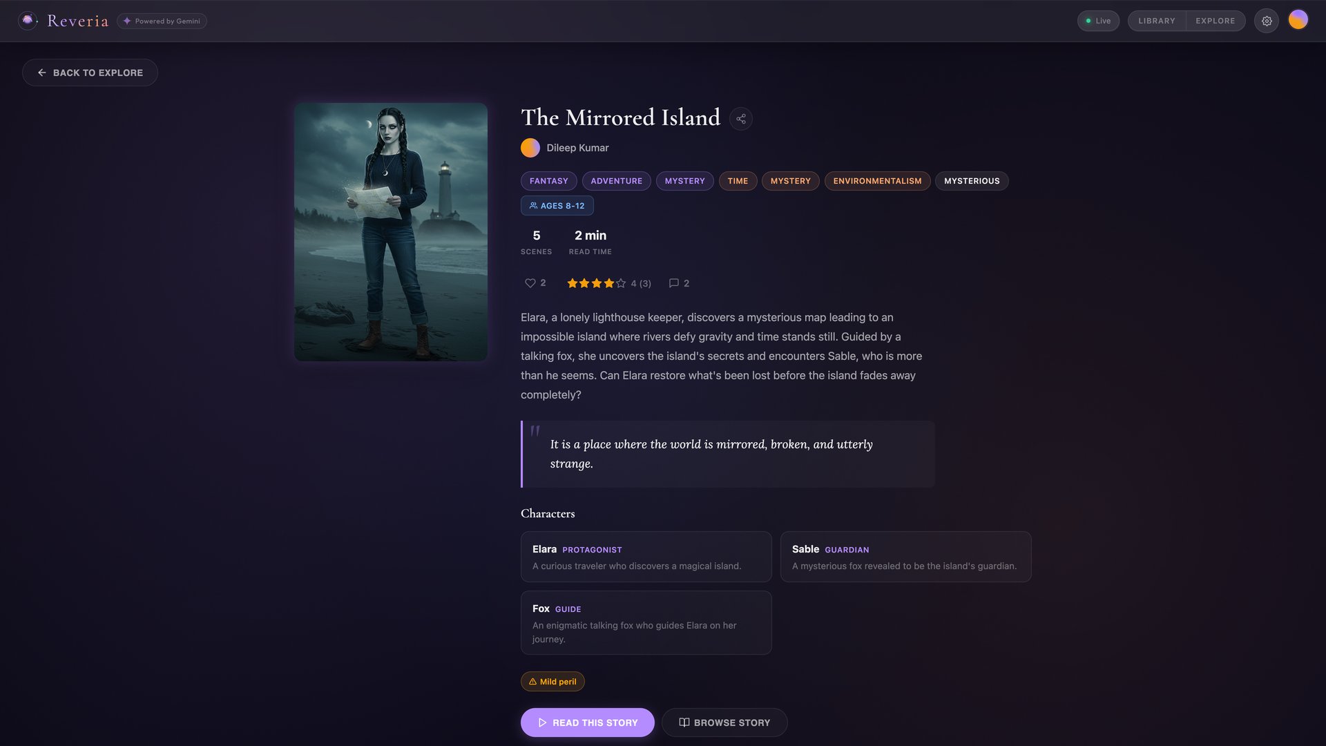The height and width of the screenshot is (746, 1326).
Task: Rate story by clicking fifth star
Action: tap(621, 283)
